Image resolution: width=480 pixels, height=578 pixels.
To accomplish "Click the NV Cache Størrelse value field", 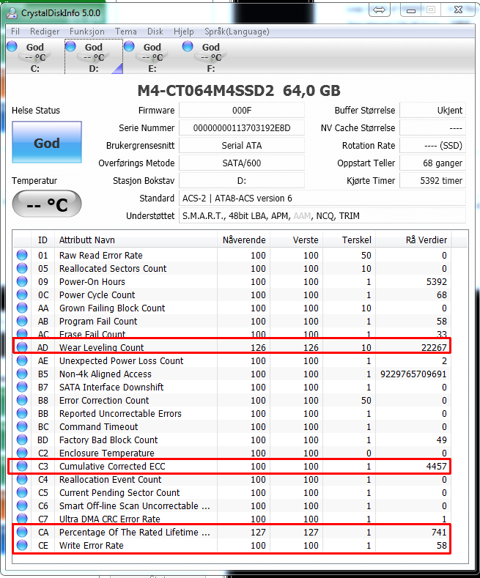I will pyautogui.click(x=433, y=128).
